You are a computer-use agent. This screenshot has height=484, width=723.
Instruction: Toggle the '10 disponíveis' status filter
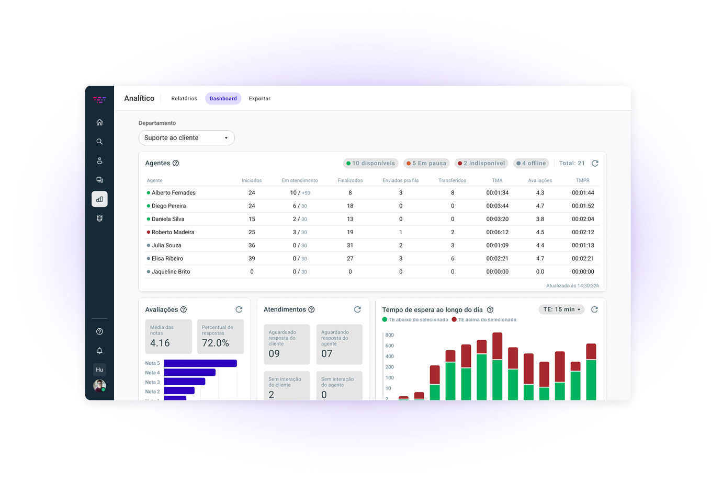point(370,163)
